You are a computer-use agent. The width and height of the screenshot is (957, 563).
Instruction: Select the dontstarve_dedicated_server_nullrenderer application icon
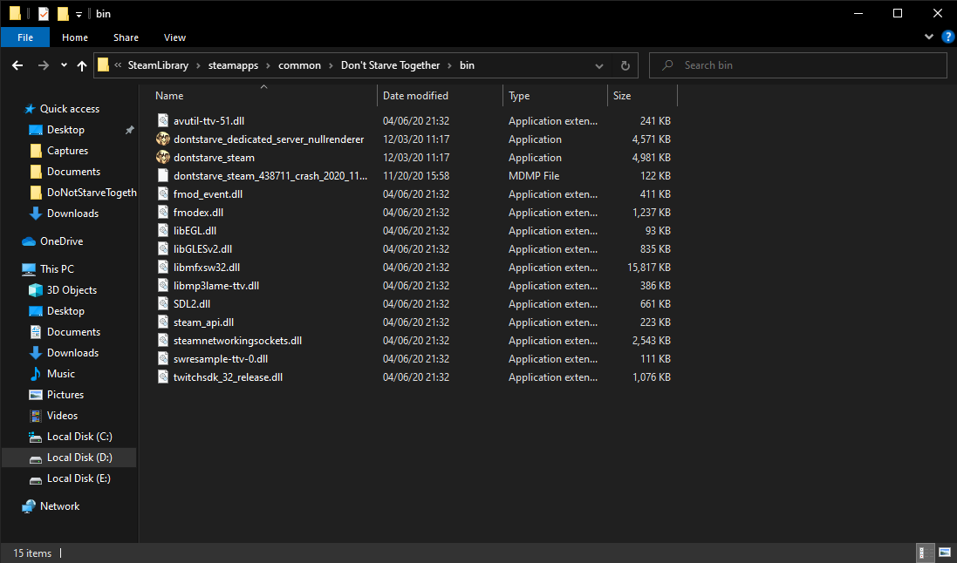coord(162,139)
